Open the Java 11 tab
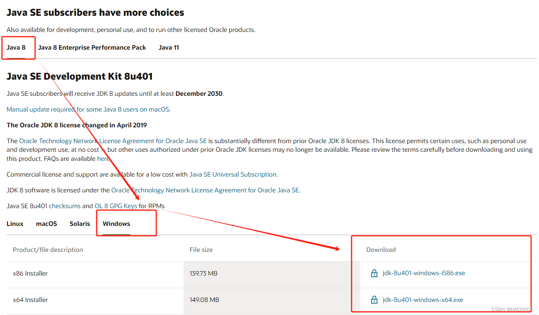Viewport: 539px width, 315px height. point(169,47)
